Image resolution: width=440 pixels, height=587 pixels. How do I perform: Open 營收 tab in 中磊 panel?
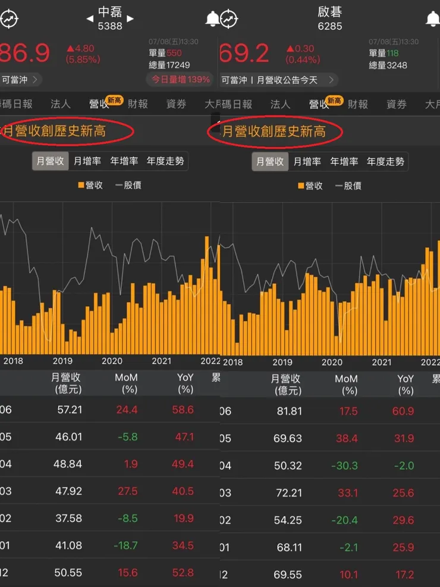coord(99,103)
